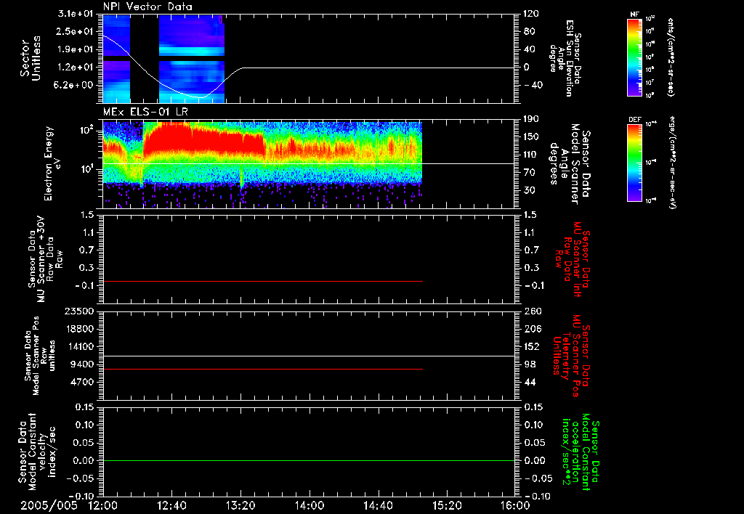This screenshot has width=744, height=514.
Task: Click the red trace in the scanner position panel
Action: point(262,369)
